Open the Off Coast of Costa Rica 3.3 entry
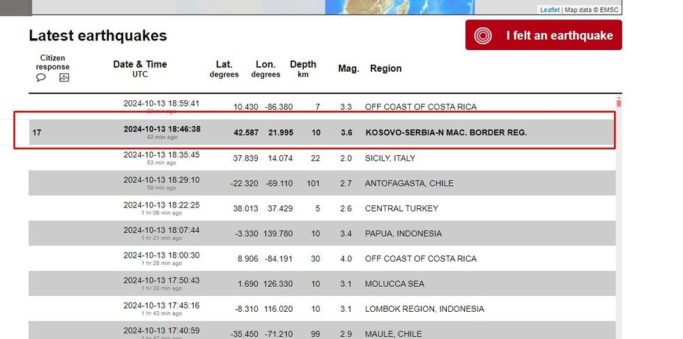This screenshot has width=683, height=339. (x=420, y=107)
